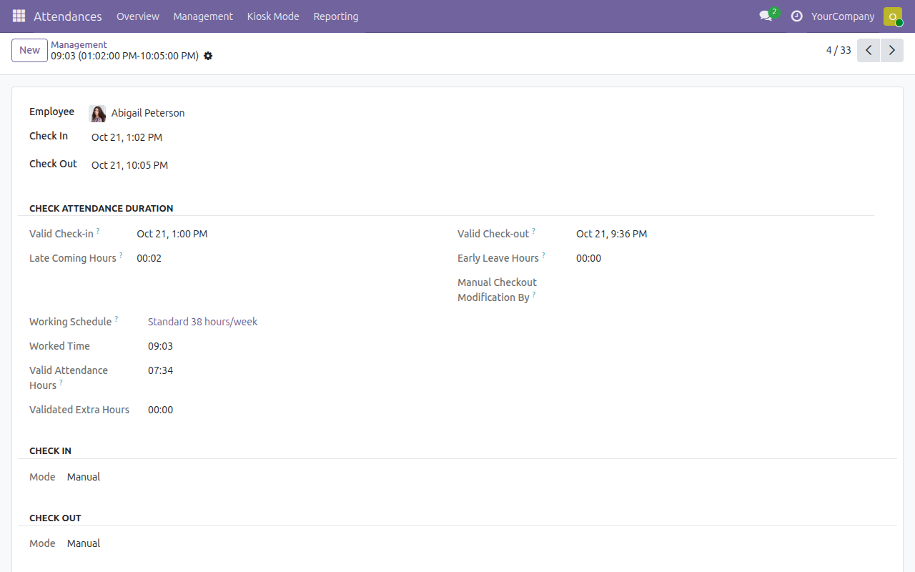Go to previous record arrow
Viewport: 915px width, 572px height.
point(869,50)
